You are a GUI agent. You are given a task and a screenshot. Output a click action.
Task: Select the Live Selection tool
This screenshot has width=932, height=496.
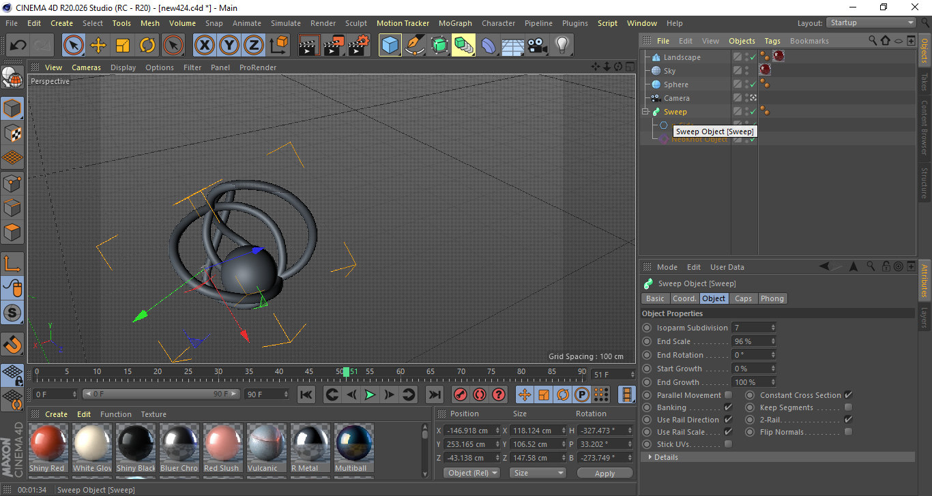pyautogui.click(x=74, y=46)
